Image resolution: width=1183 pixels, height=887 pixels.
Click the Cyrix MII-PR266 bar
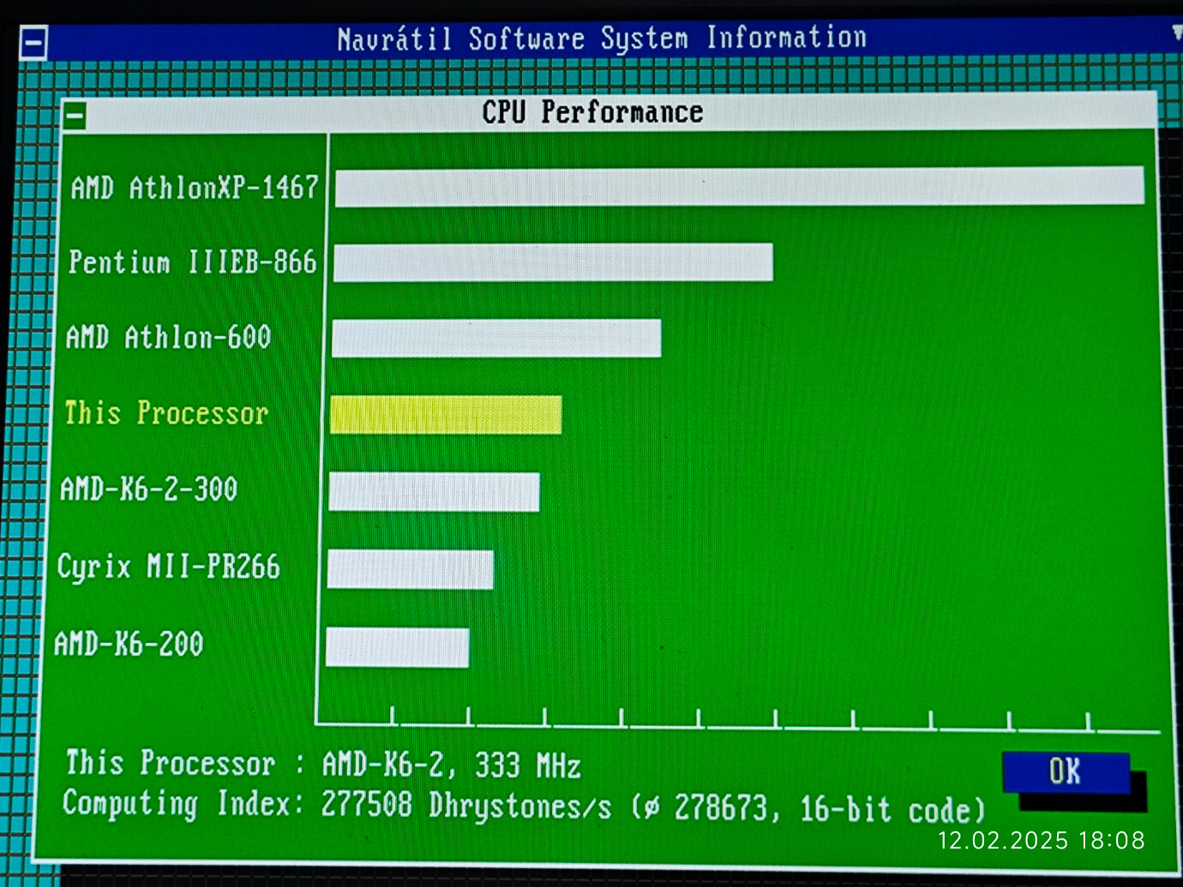click(x=411, y=570)
